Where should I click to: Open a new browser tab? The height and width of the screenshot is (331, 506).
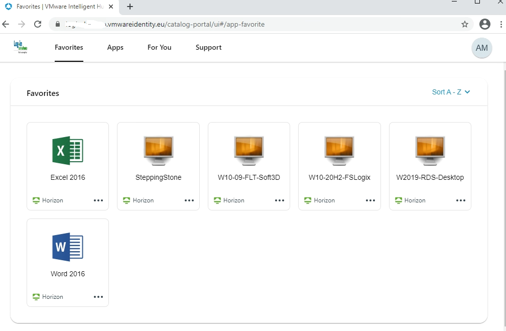point(130,7)
